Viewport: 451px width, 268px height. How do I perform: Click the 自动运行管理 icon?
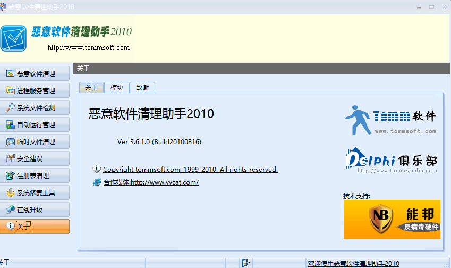pyautogui.click(x=10, y=124)
